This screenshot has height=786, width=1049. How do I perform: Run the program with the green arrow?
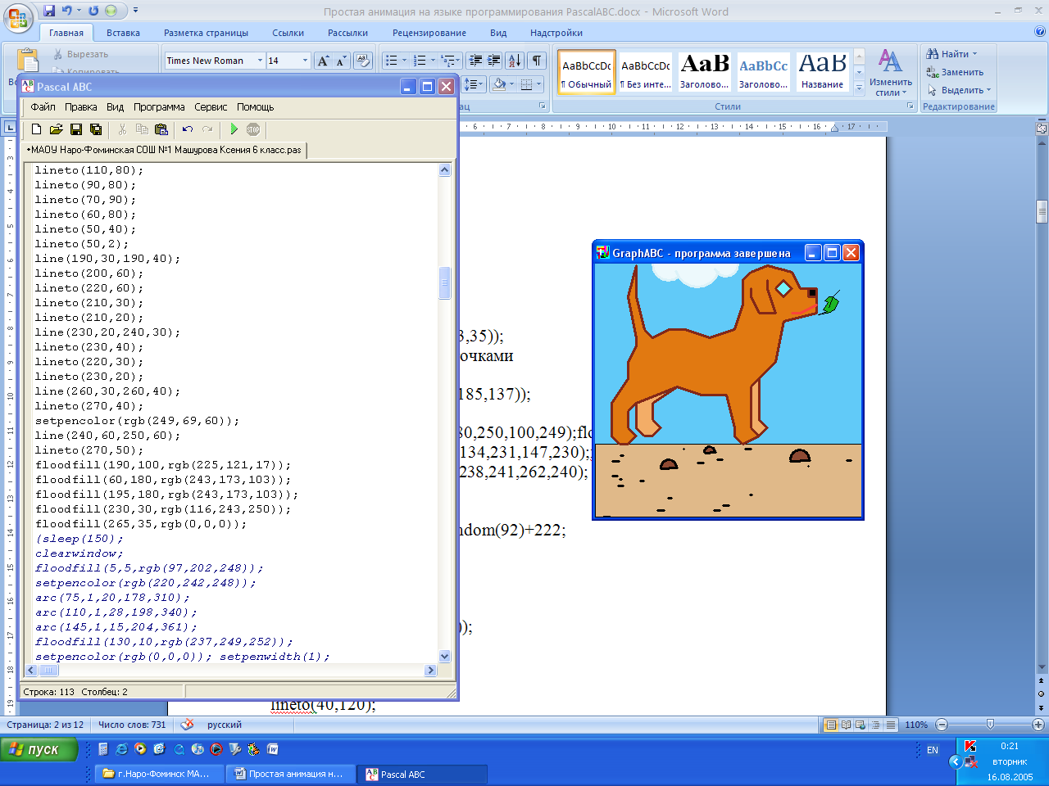234,129
